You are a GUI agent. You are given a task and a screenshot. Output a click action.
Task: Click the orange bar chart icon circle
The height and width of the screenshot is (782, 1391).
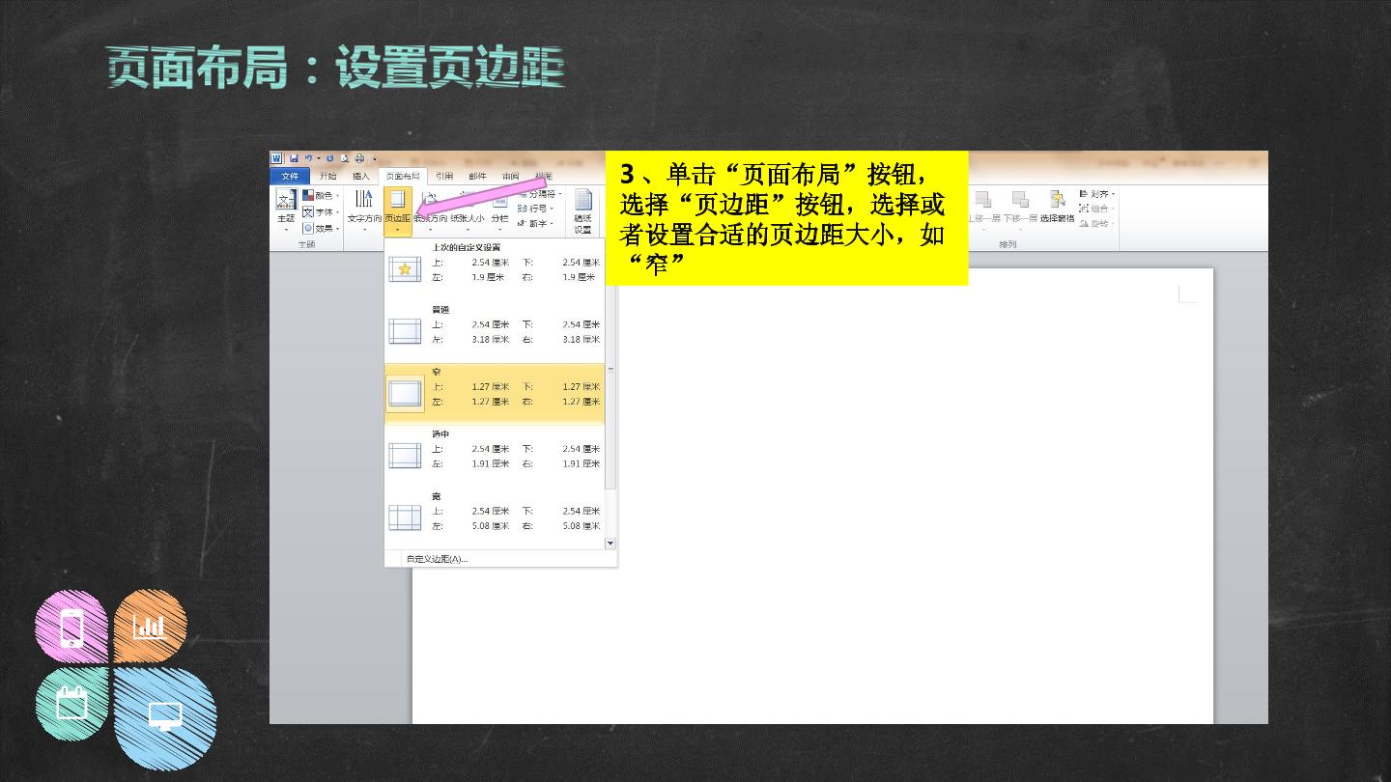pos(151,626)
